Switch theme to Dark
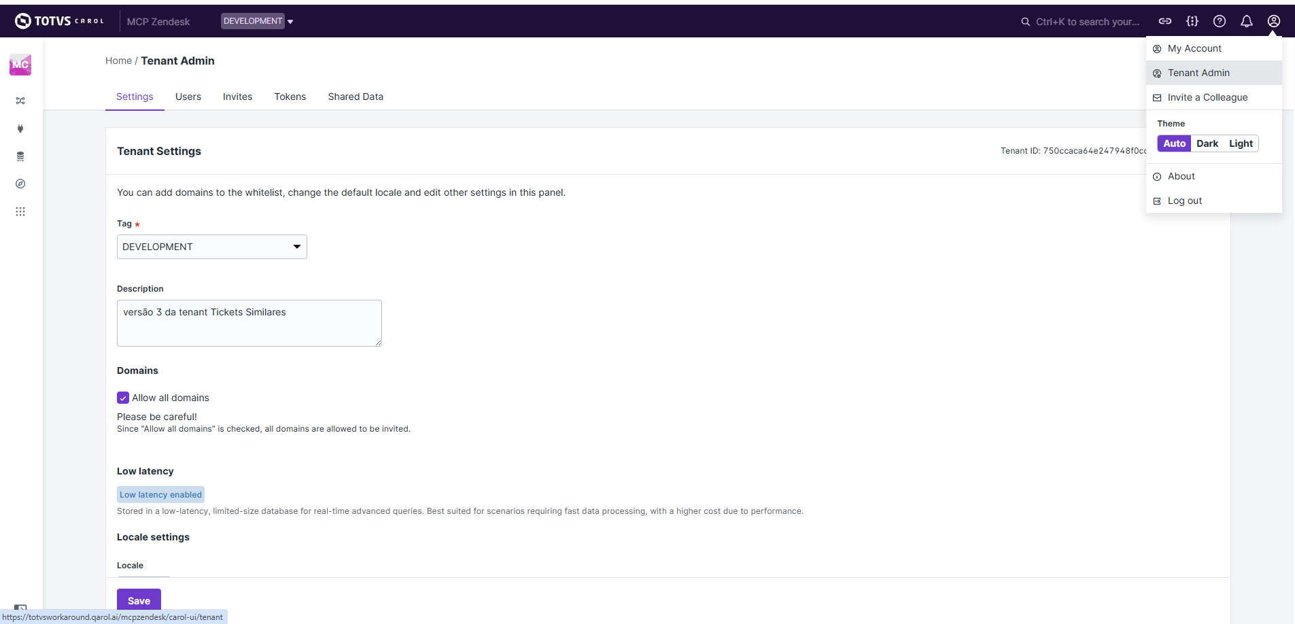 [1207, 143]
